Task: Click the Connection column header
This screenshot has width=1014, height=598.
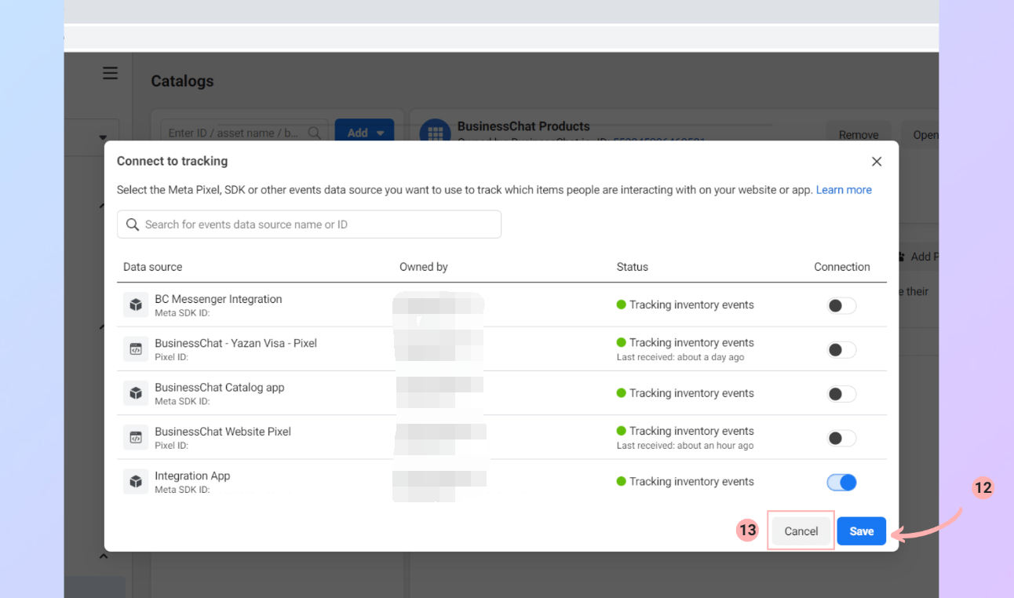Action: [x=842, y=267]
